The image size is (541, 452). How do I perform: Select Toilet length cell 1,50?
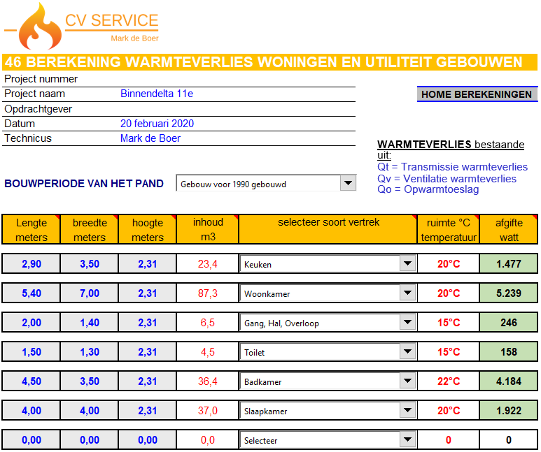(31, 351)
